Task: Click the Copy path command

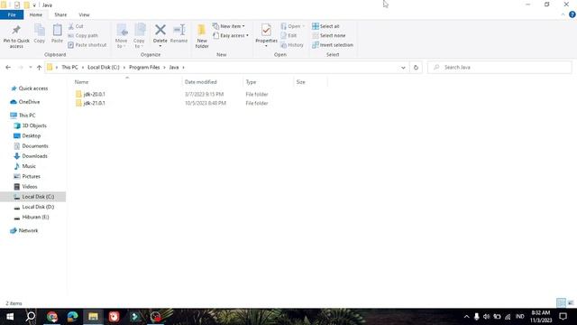Action: coord(83,36)
